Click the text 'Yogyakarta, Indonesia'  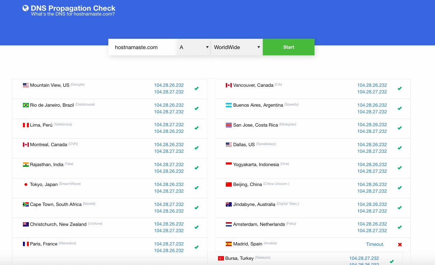click(x=256, y=165)
